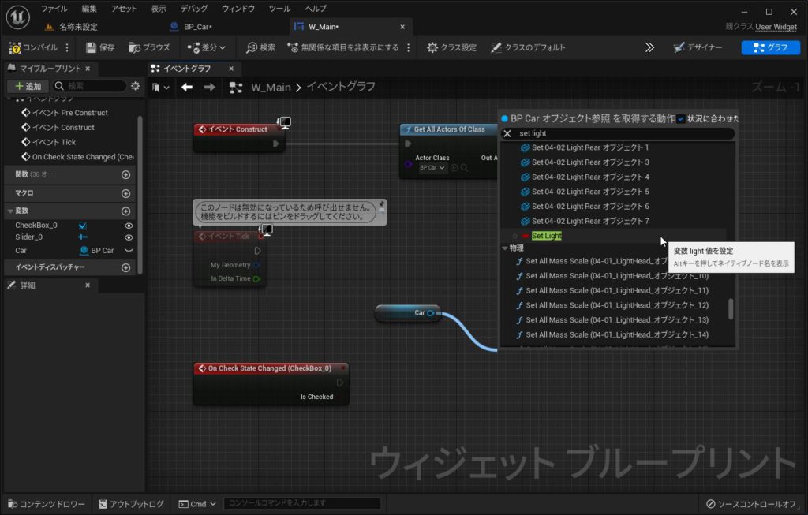Collapse the 物理 category in action list

pos(505,248)
